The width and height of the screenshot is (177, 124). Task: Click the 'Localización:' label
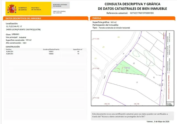pyautogui.click(x=12, y=24)
